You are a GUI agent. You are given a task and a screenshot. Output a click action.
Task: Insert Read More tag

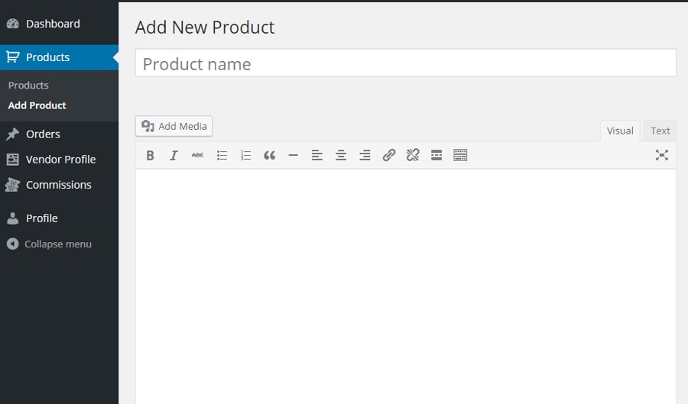tap(436, 155)
